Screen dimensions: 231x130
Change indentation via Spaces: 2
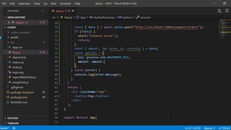click(x=209, y=128)
